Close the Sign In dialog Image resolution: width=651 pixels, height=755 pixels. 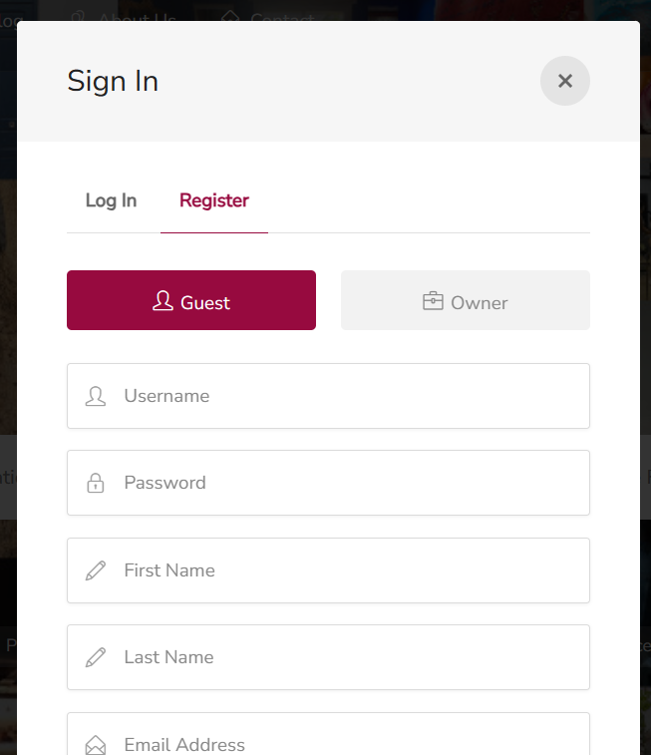click(x=565, y=81)
